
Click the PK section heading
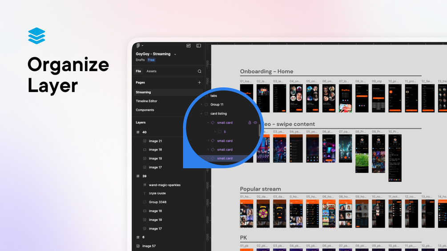243,238
